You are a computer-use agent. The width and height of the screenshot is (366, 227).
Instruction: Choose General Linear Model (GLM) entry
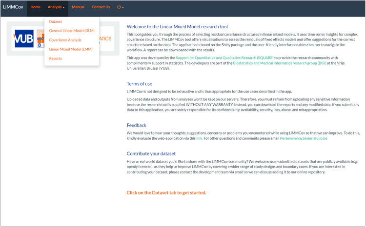72,31
